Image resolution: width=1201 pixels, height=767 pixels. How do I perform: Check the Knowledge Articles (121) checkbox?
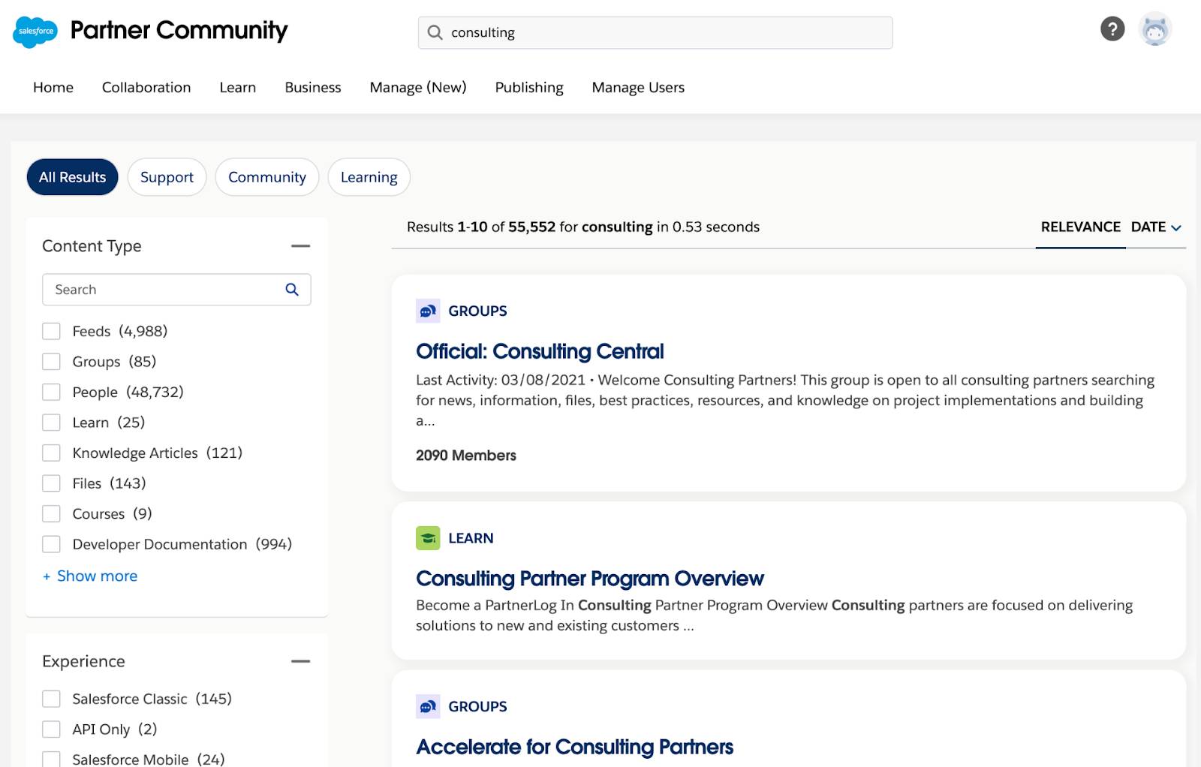(51, 453)
